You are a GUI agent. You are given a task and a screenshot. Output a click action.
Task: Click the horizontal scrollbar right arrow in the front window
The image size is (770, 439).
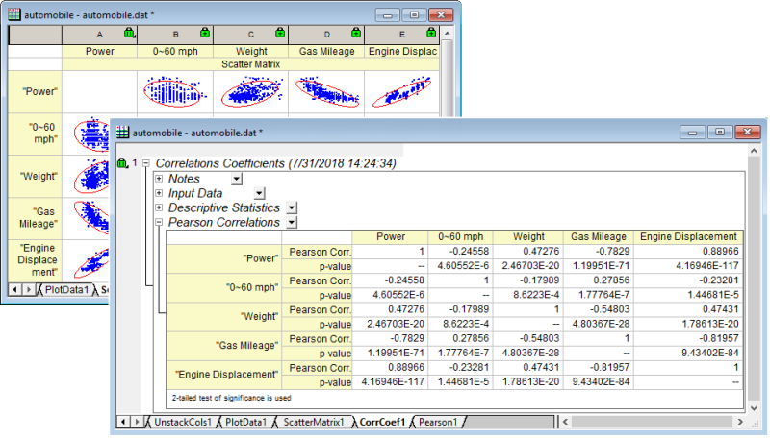coord(740,422)
